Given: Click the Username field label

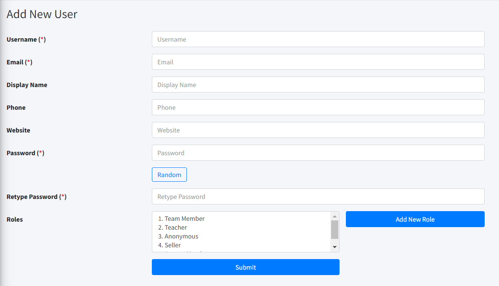Looking at the screenshot, I should click(22, 40).
